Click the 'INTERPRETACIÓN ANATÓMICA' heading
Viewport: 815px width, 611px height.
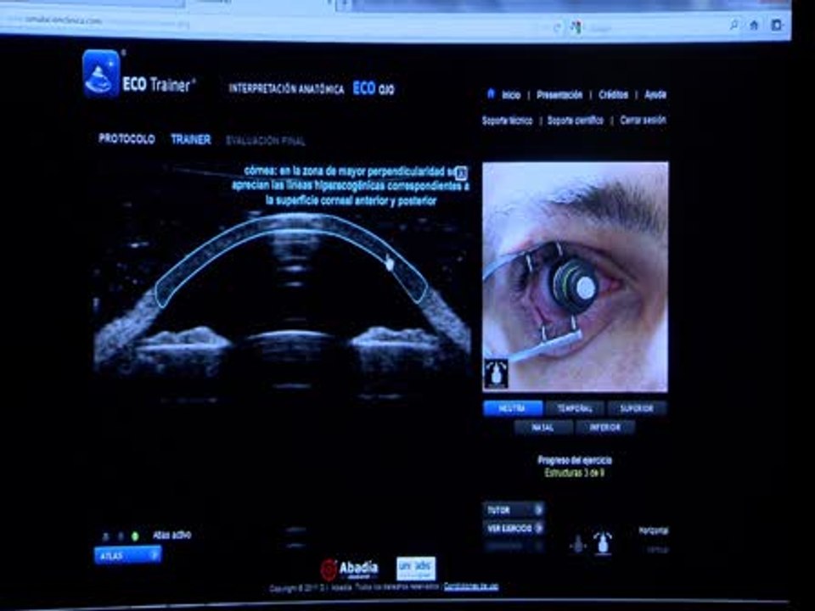(x=286, y=89)
